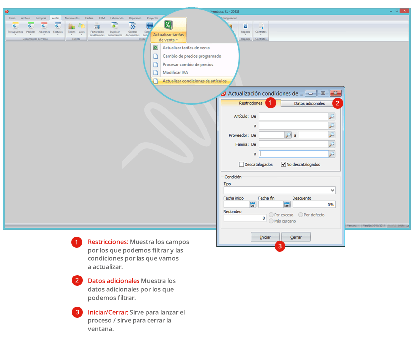Screen dimensions: 415x345
Task: Click Actualizar tarifas de venta ribbon icon
Action: pyautogui.click(x=168, y=25)
